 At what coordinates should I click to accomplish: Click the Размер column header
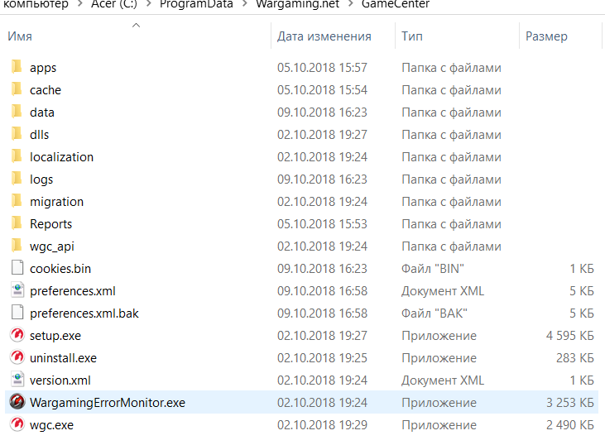click(546, 36)
